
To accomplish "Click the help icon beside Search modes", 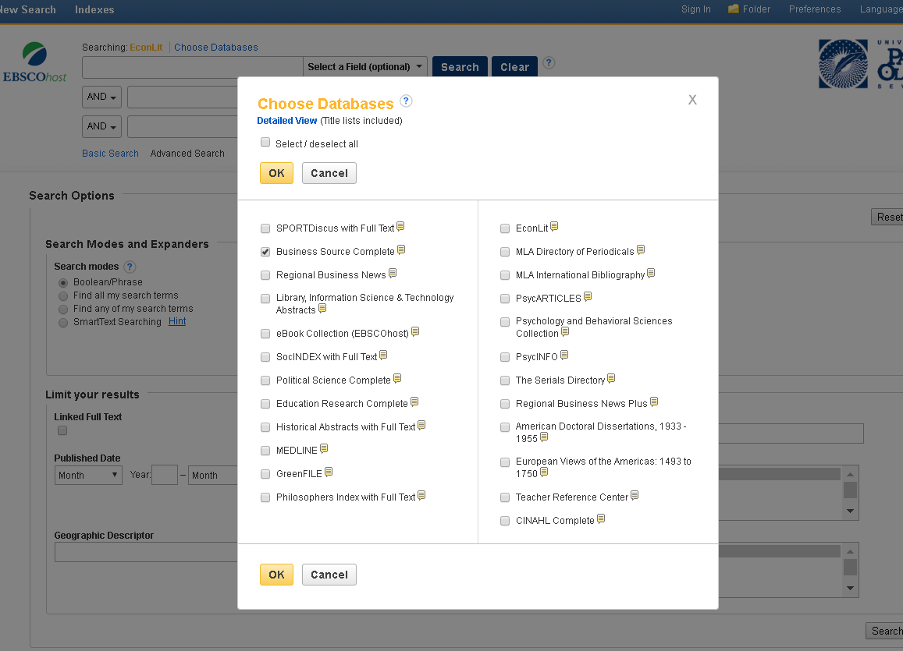I will [130, 267].
